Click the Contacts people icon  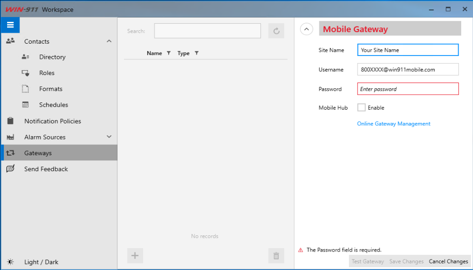10,41
